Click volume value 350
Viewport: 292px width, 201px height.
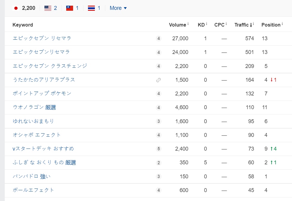(x=184, y=163)
